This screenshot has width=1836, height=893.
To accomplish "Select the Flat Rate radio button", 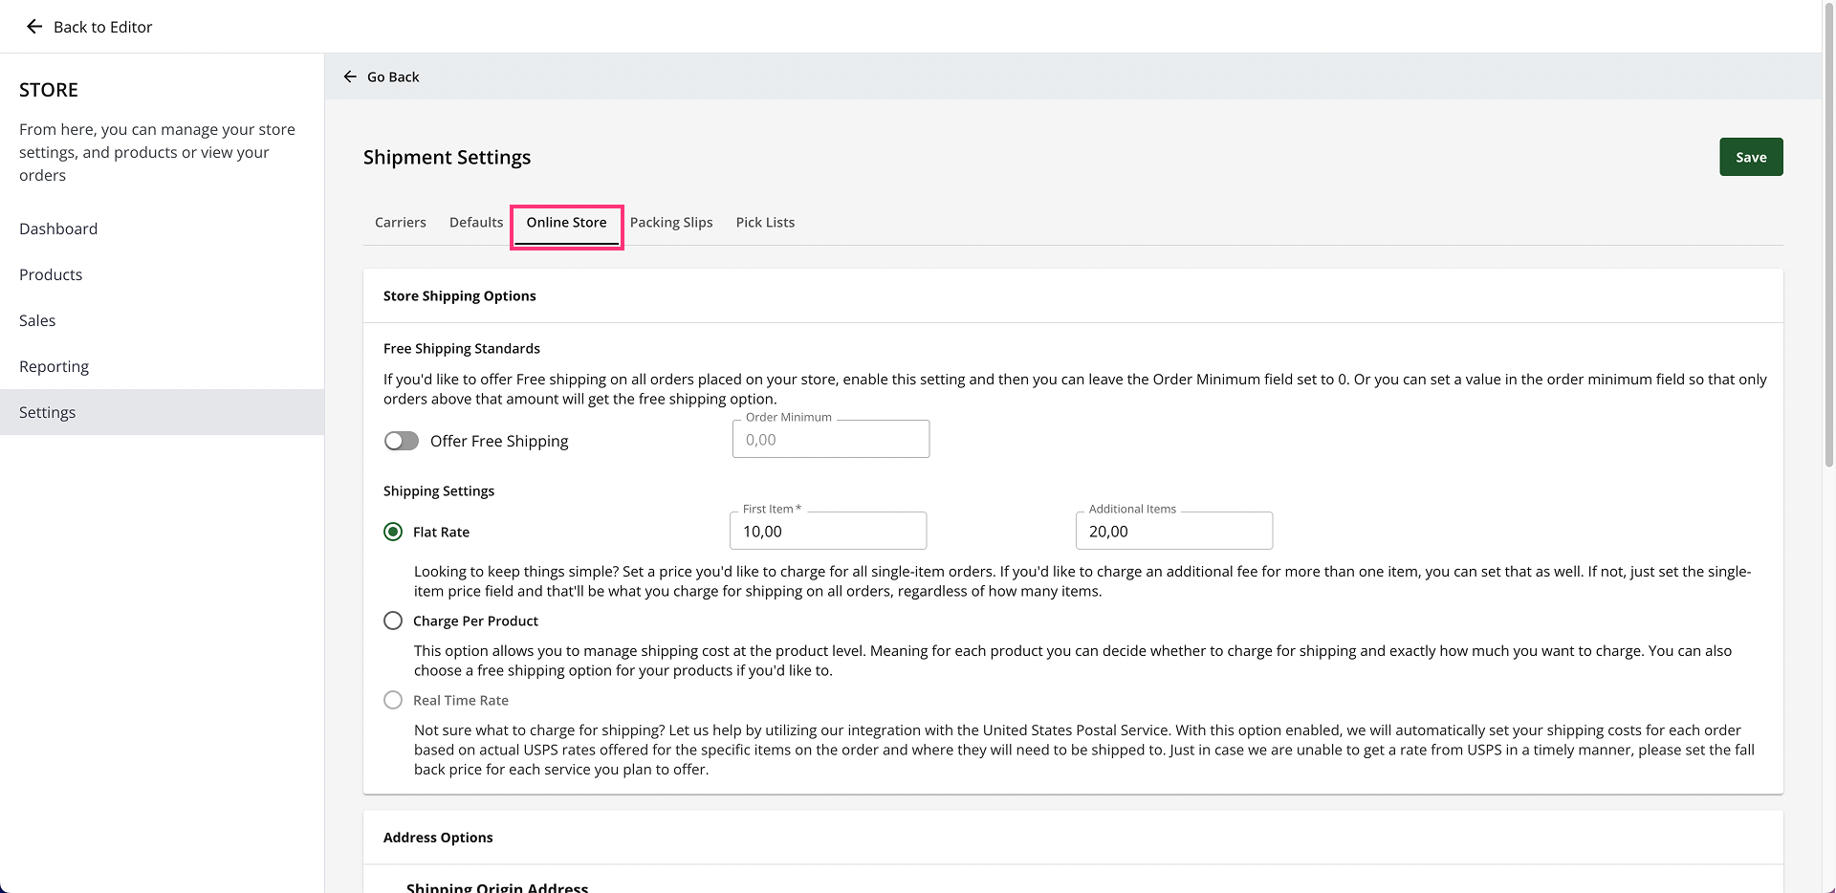I will click(x=393, y=532).
